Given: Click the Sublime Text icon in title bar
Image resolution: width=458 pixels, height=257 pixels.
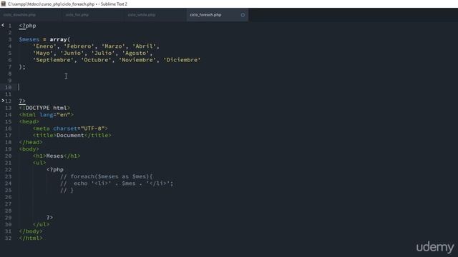Looking at the screenshot, I should point(4,4).
